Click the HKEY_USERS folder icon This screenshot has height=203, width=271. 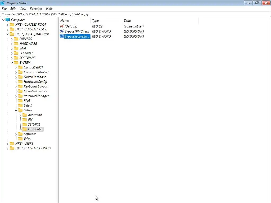(x=12, y=144)
